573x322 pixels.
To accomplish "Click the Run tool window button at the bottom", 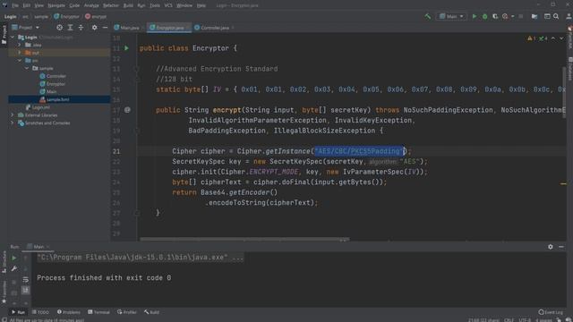I will (x=18, y=312).
